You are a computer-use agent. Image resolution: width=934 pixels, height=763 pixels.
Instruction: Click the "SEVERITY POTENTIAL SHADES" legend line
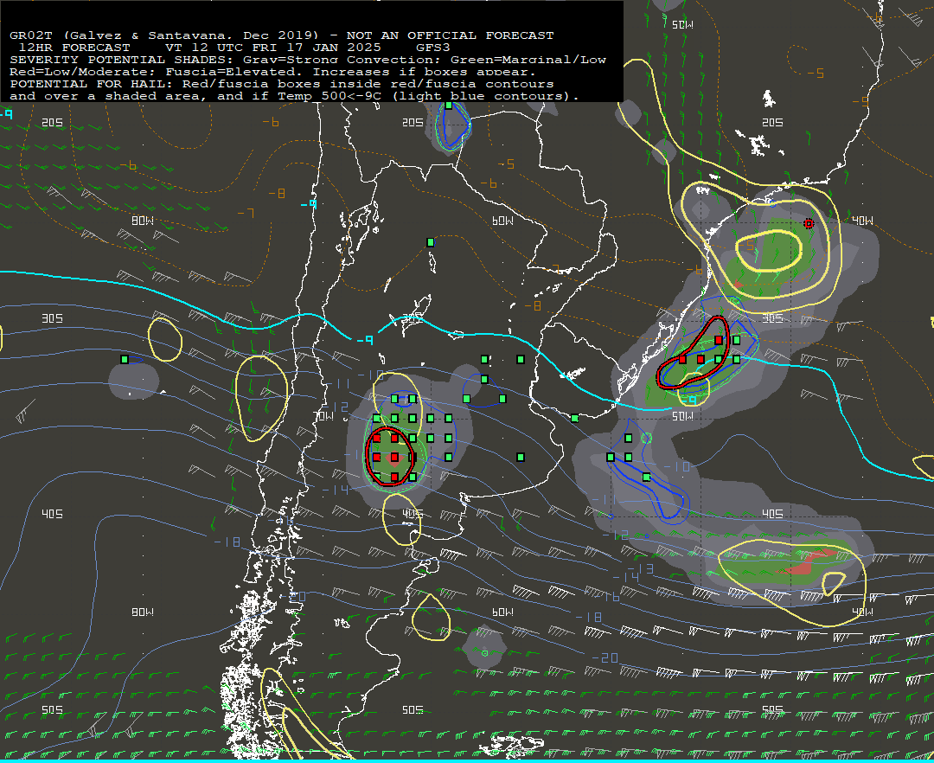click(x=308, y=60)
